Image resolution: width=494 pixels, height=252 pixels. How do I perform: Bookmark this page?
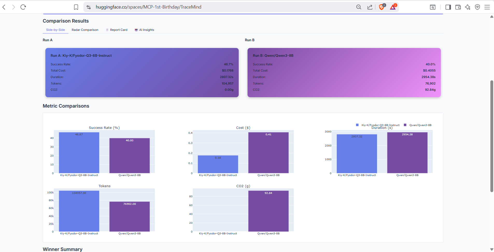click(76, 7)
